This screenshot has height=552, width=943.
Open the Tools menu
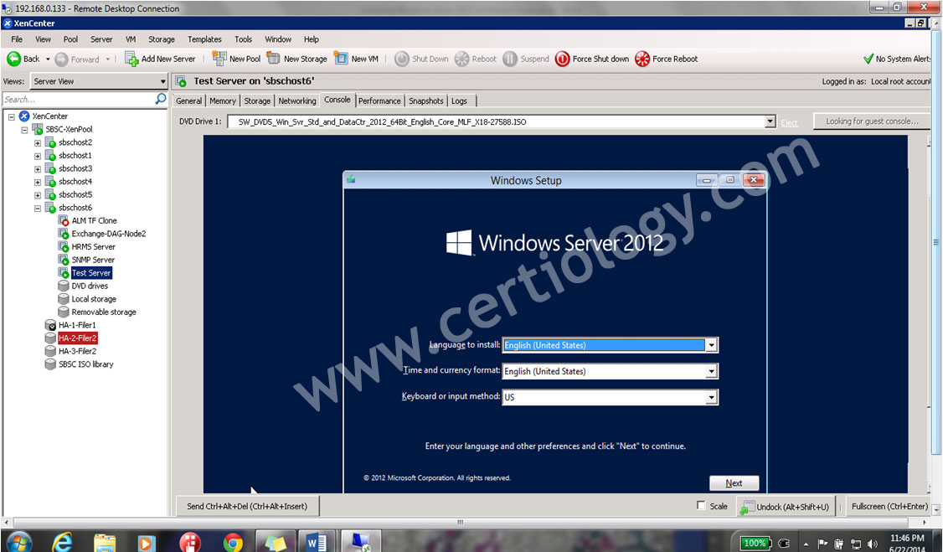243,39
